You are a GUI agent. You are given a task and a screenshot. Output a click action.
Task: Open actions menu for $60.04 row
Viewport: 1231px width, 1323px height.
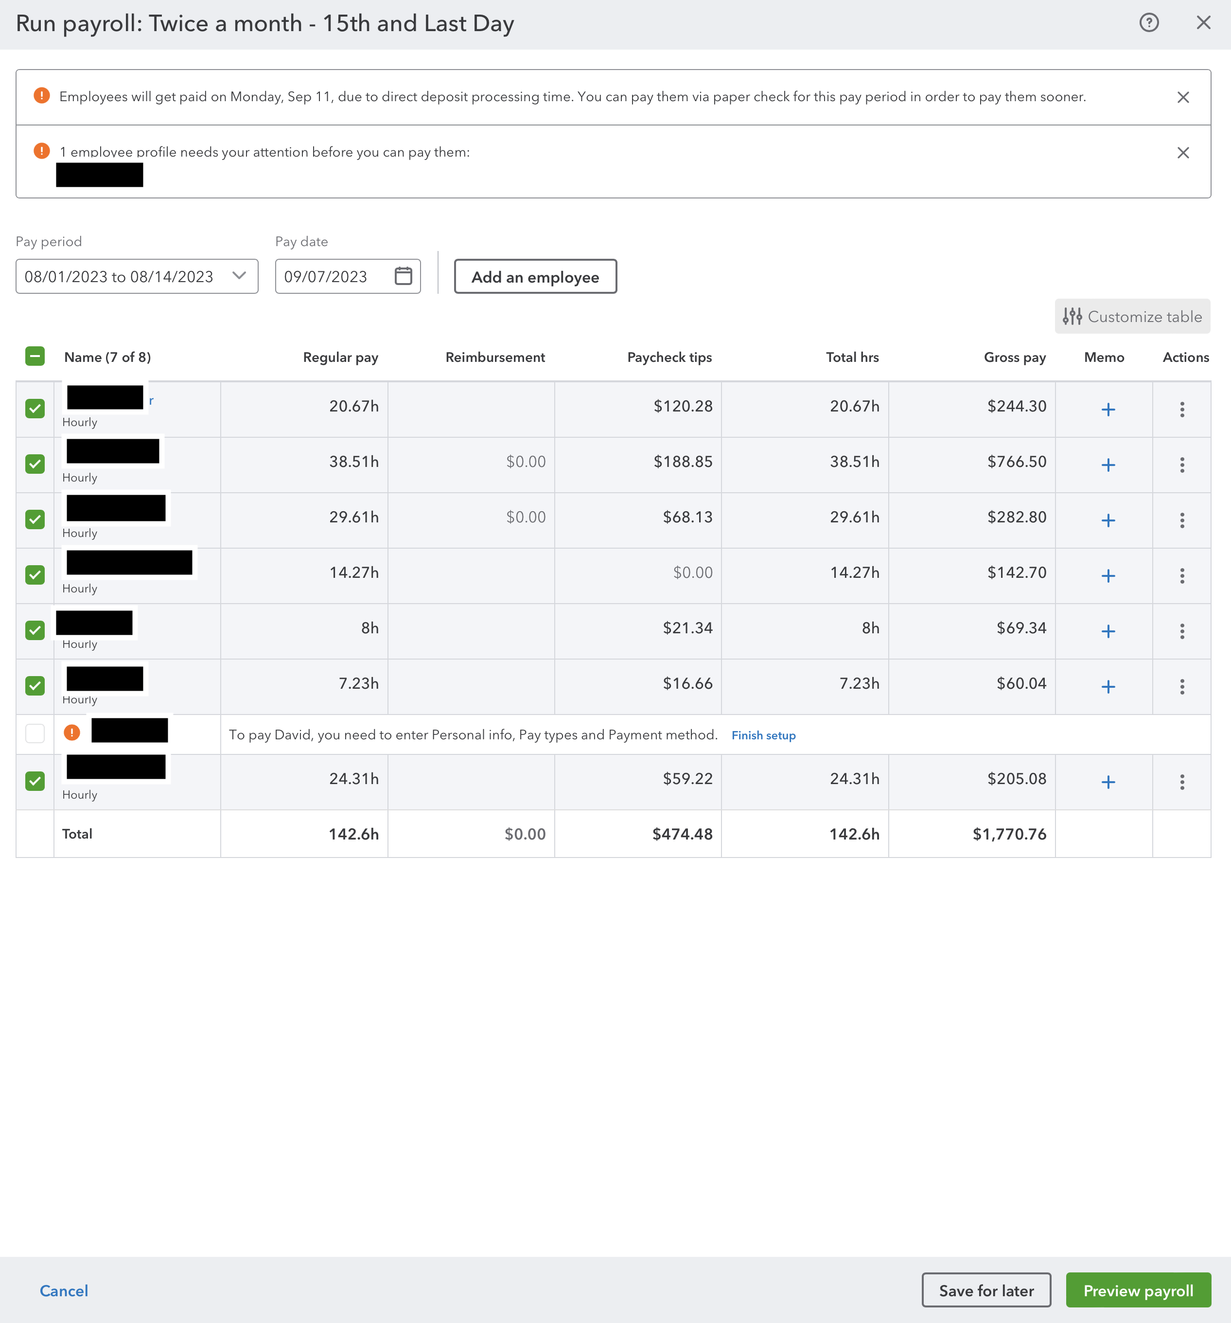tap(1182, 686)
